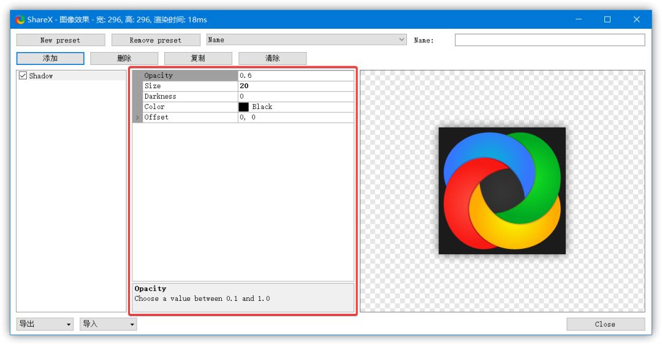The width and height of the screenshot is (662, 345).
Task: Click the ShareX logo icon in title bar
Action: click(20, 20)
